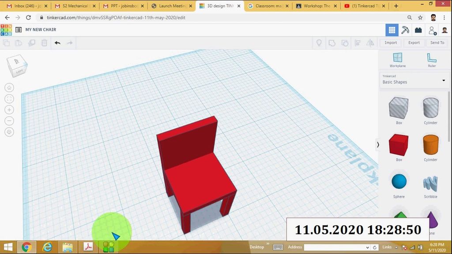The width and height of the screenshot is (452, 254).
Task: Switch to the 3D design grid view
Action: [x=392, y=30]
